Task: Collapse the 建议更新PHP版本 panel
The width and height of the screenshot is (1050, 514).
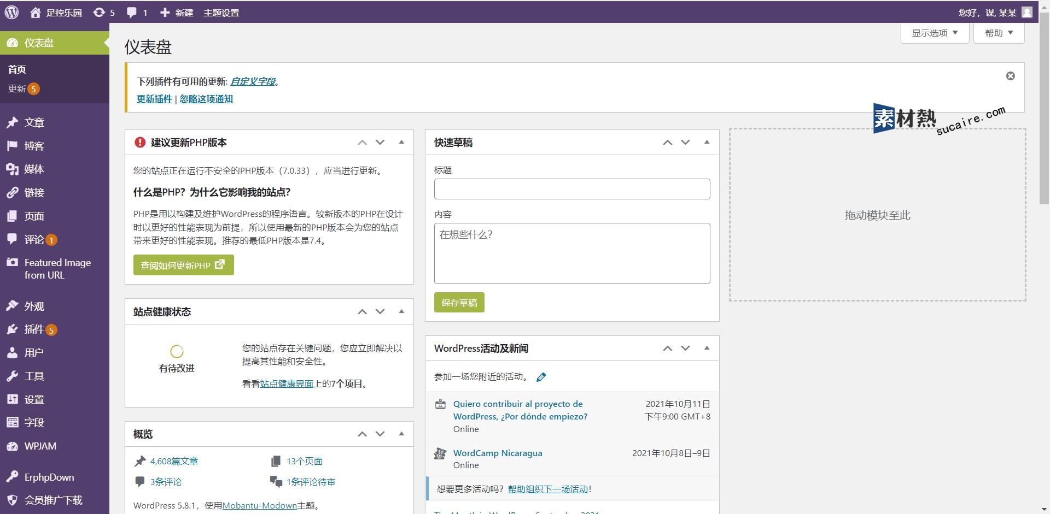Action: click(401, 142)
